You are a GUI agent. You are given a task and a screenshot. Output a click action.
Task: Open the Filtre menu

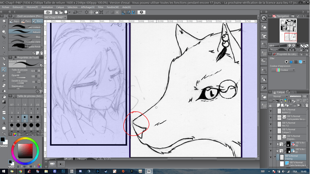tap(100, 7)
